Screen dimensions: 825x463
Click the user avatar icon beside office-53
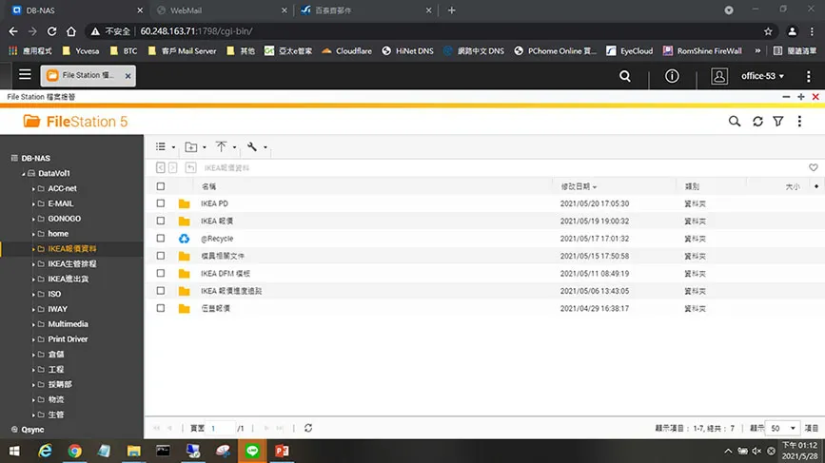pos(718,76)
